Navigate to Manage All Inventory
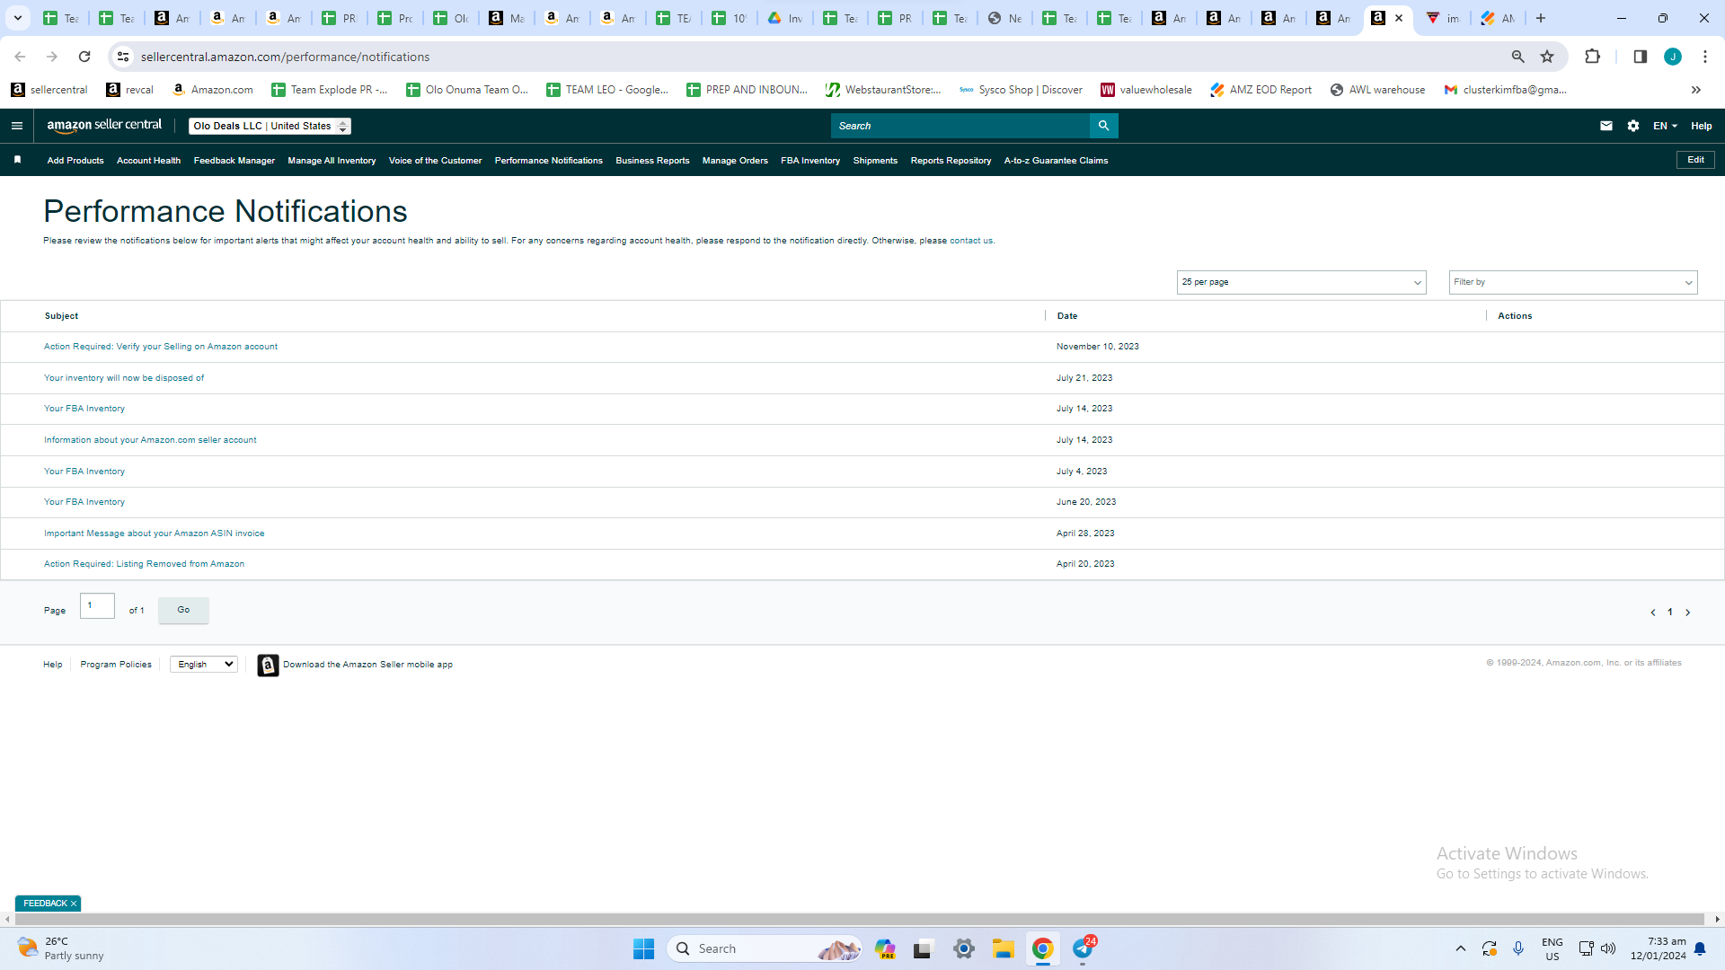Screen dimensions: 1725x970 [332, 161]
